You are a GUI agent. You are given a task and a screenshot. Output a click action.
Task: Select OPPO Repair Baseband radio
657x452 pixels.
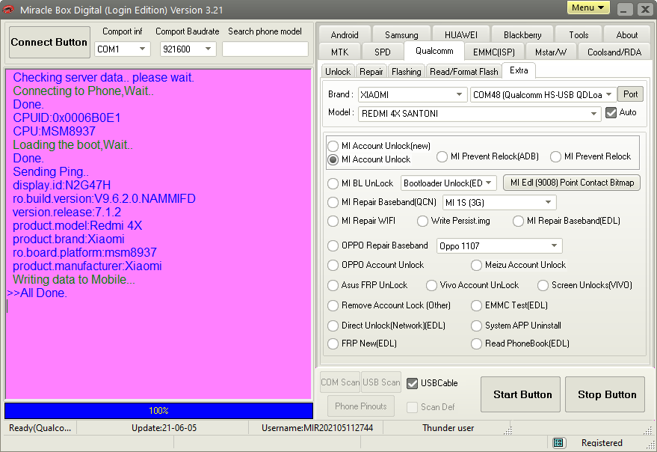[333, 245]
